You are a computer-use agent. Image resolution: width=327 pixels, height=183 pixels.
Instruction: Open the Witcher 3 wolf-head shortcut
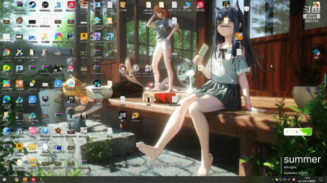(45, 100)
